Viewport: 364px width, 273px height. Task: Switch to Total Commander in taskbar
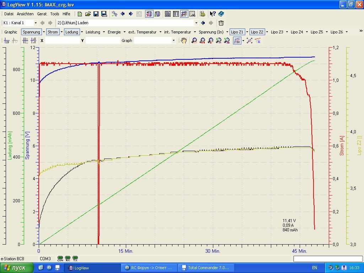(205, 268)
